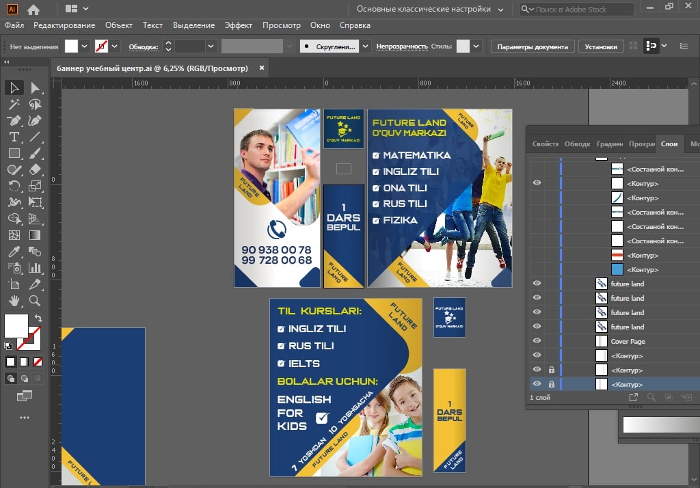
Task: Open the Illustrator home screen icon
Action: pyautogui.click(x=33, y=9)
